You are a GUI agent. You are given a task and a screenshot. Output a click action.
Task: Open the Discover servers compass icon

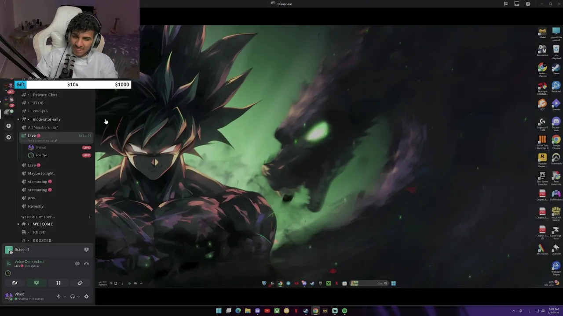pos(8,137)
